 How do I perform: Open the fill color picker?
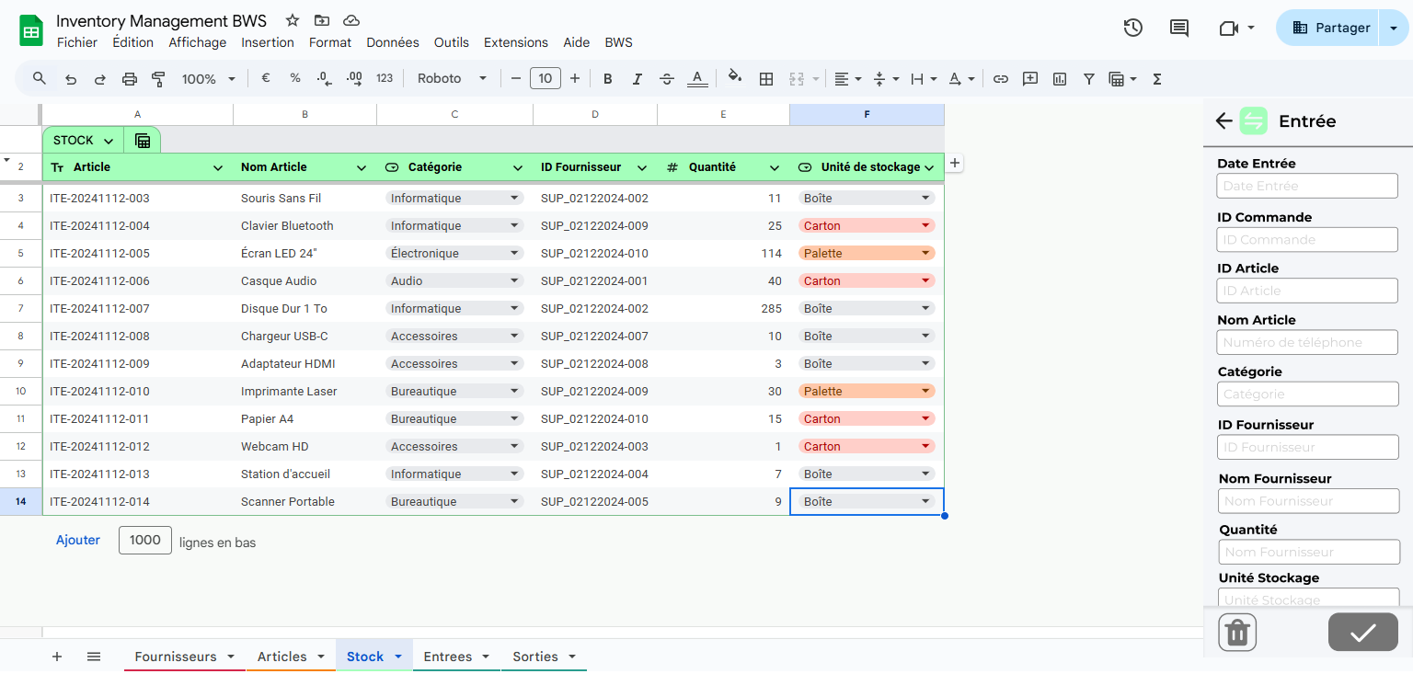click(x=735, y=78)
